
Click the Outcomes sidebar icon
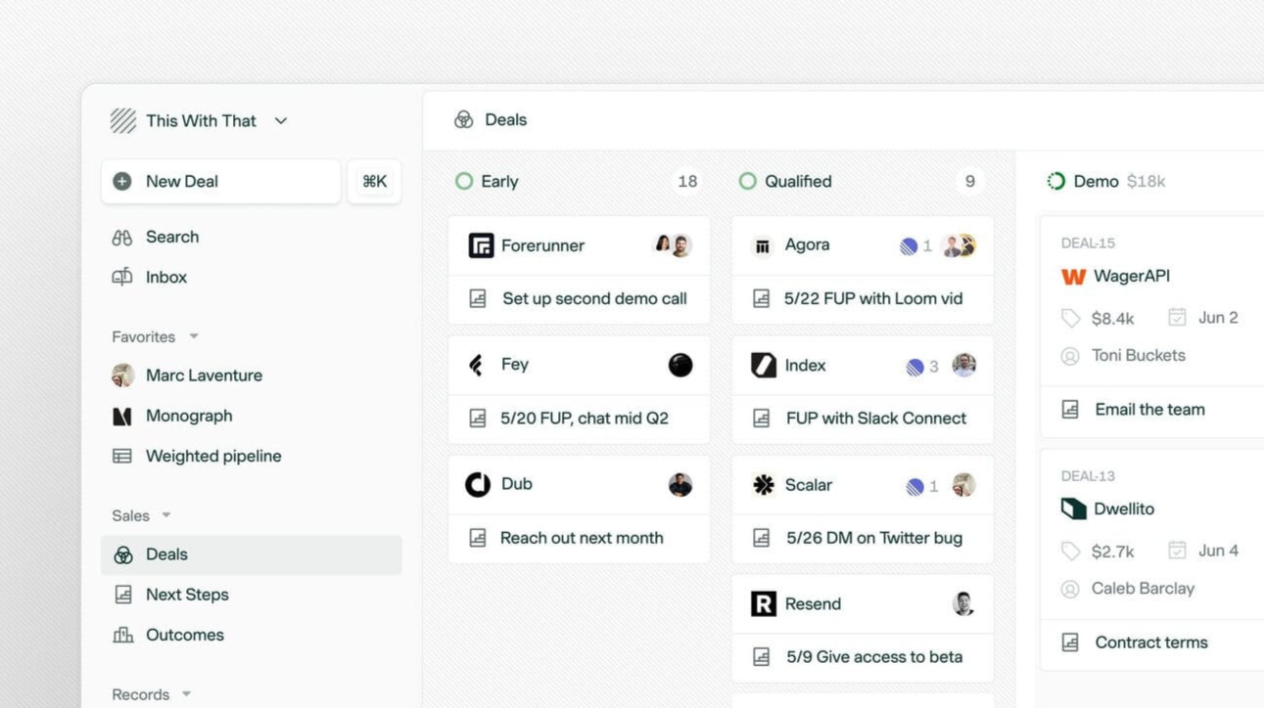coord(123,635)
